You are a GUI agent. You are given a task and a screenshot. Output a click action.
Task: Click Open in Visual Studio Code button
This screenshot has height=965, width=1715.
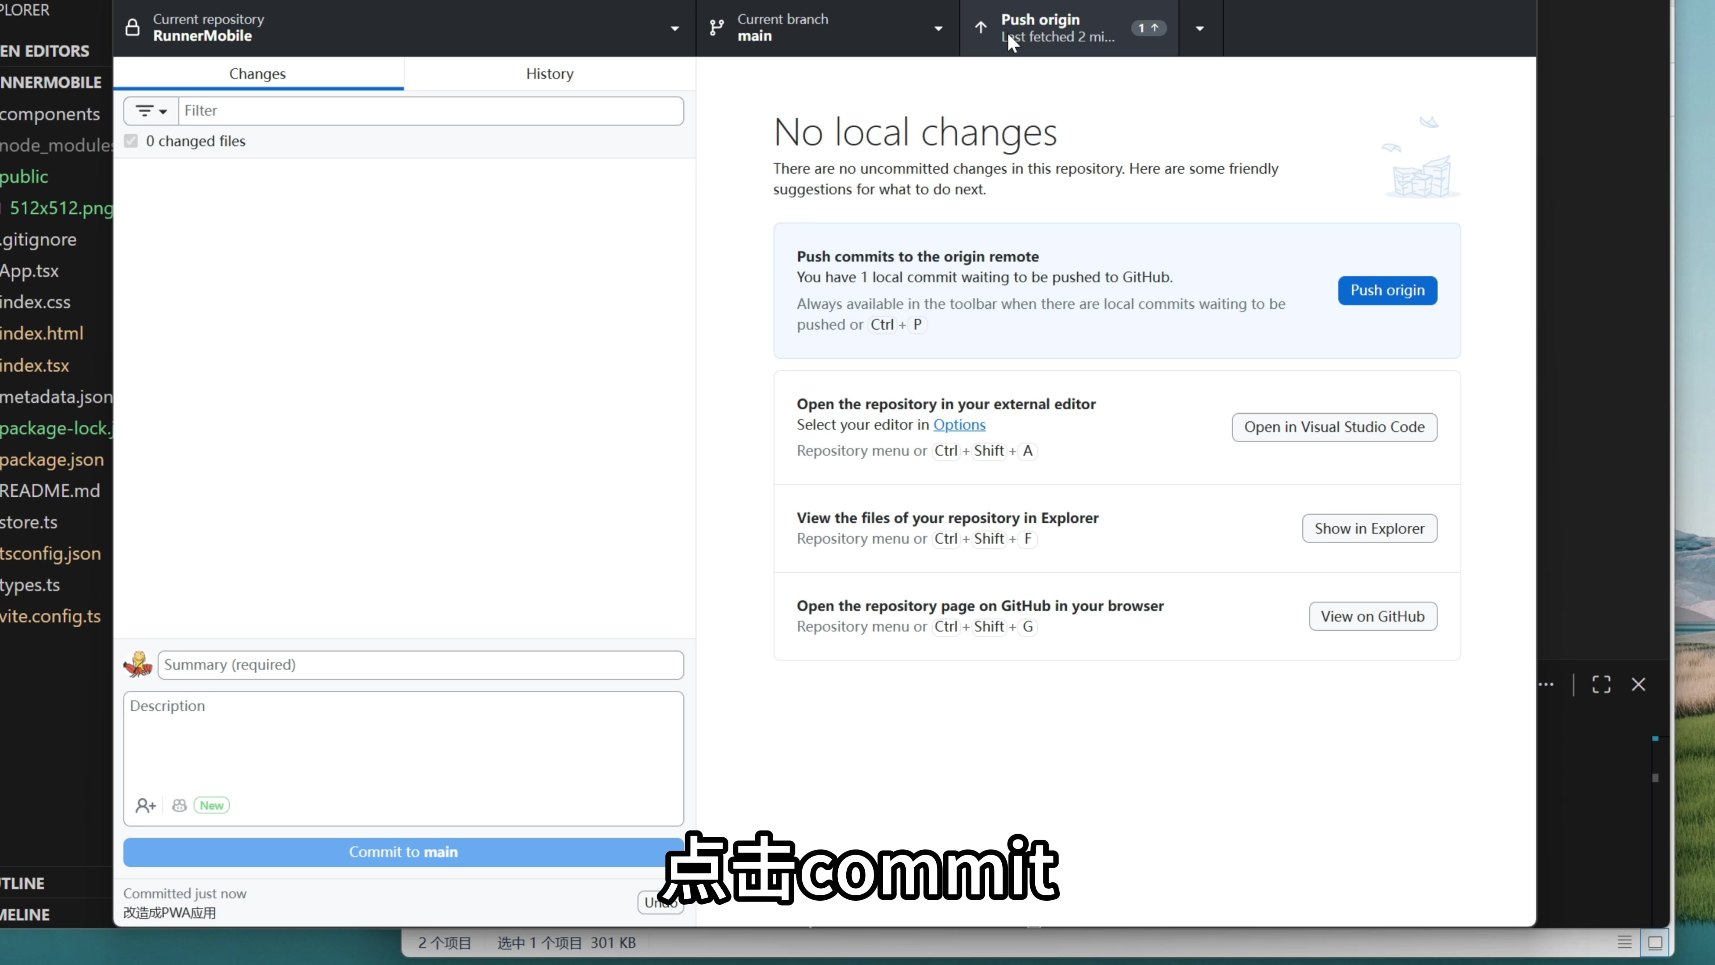pyautogui.click(x=1334, y=427)
